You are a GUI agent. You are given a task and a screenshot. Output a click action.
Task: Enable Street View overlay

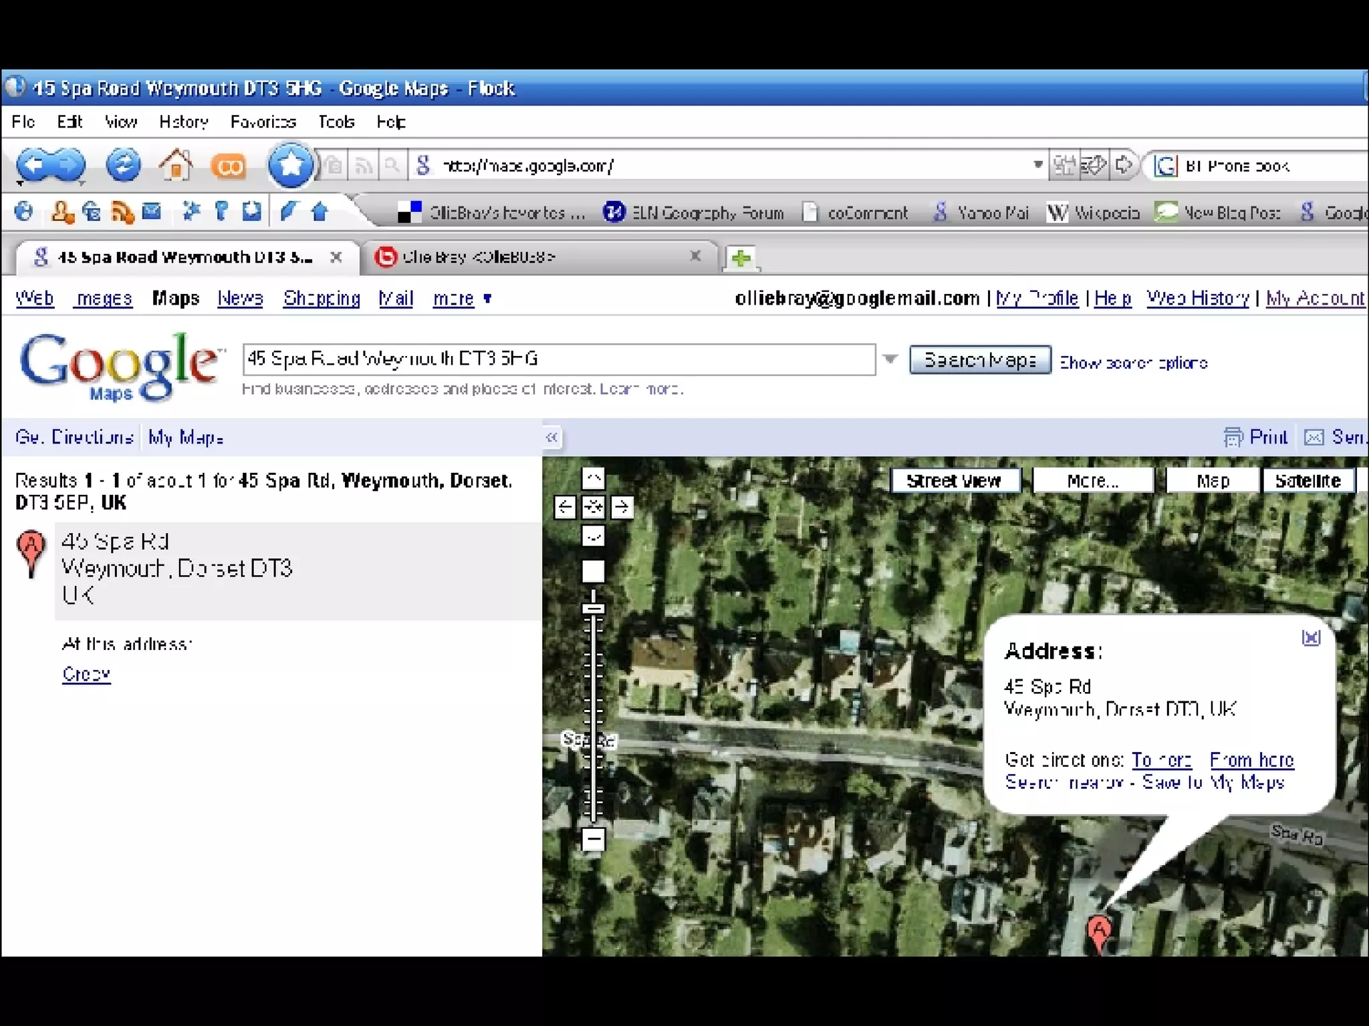pos(955,481)
